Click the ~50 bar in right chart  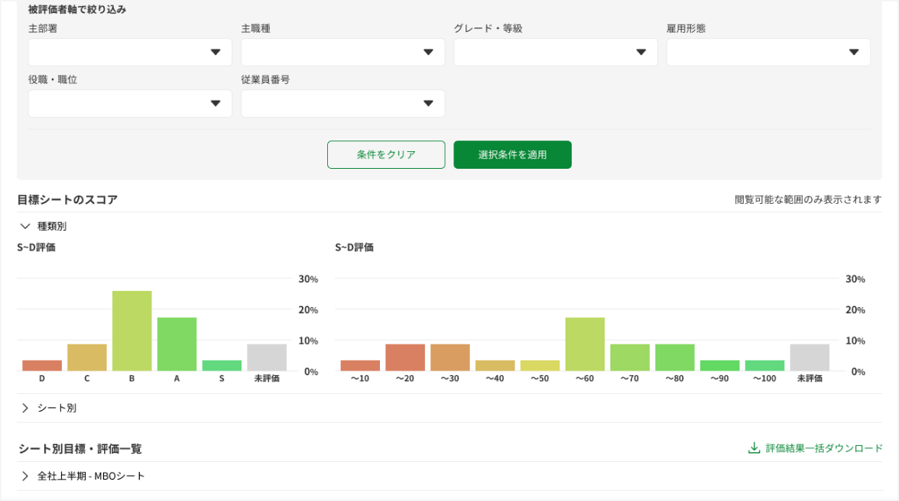pos(540,365)
